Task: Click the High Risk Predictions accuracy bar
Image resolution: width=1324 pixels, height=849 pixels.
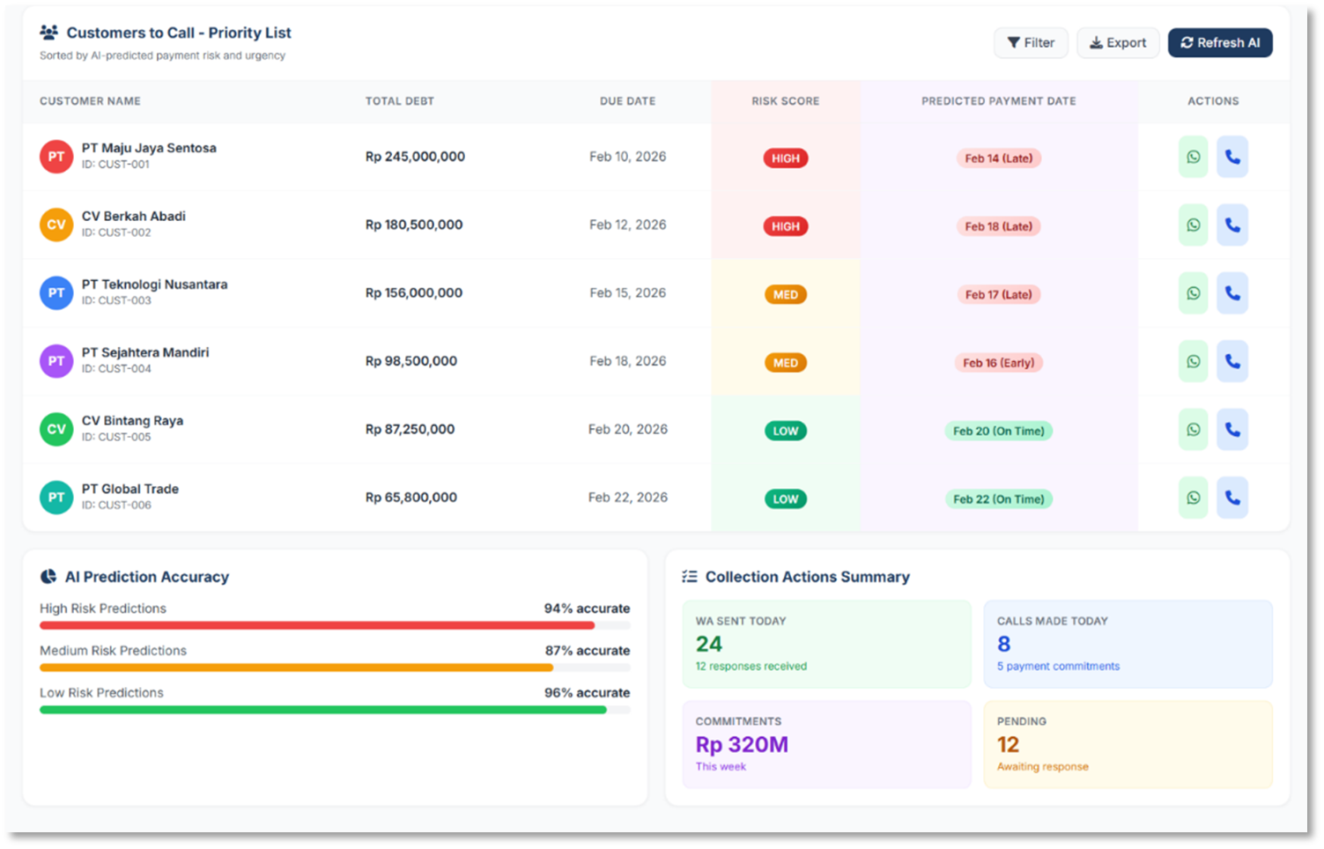Action: 317,625
